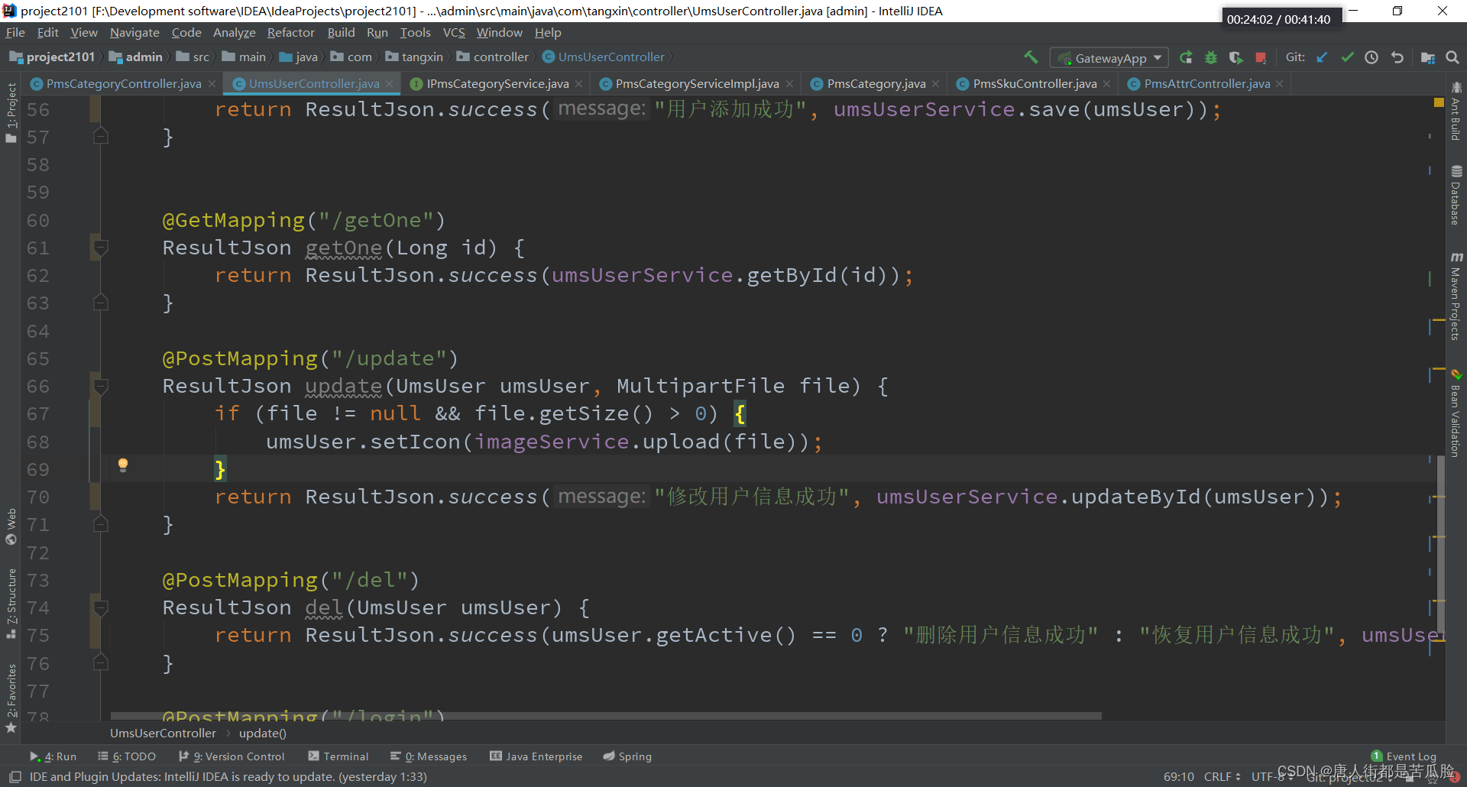
Task: Open the TODO tool window button
Action: pos(127,756)
